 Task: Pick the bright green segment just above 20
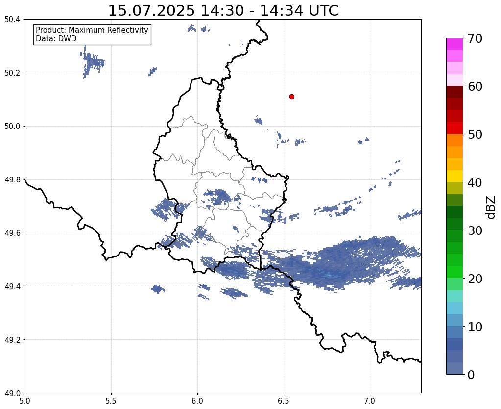pos(454,272)
